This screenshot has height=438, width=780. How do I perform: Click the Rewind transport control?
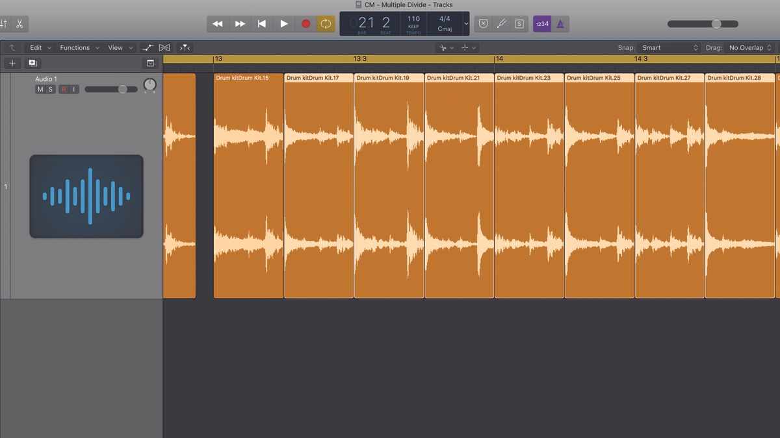click(218, 23)
